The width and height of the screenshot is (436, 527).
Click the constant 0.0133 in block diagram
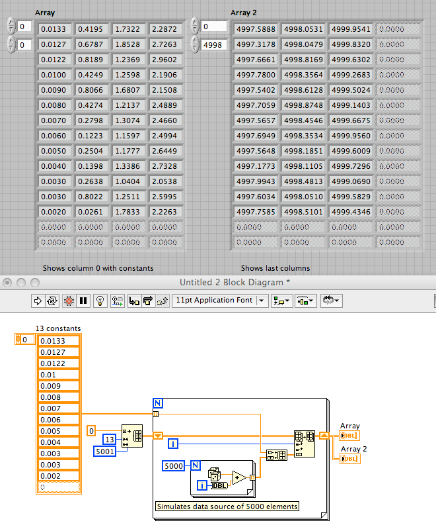pyautogui.click(x=59, y=341)
